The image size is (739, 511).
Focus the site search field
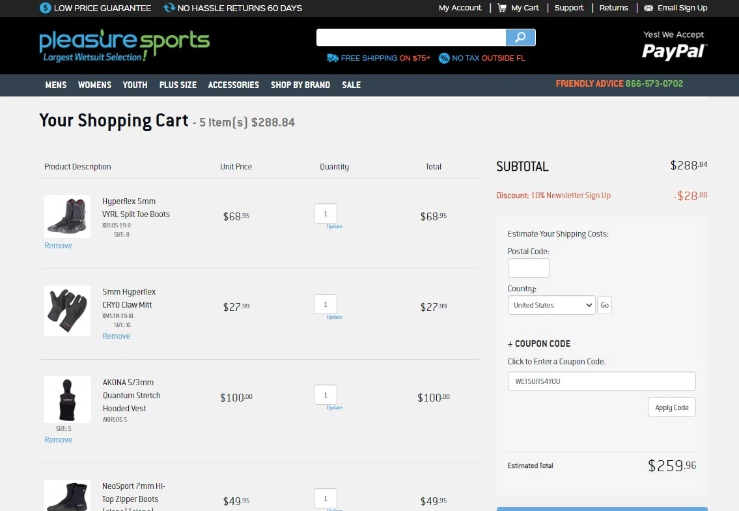click(411, 37)
